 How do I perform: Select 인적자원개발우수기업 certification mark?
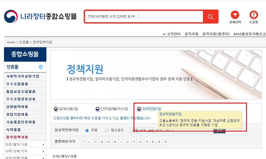[x=112, y=109]
